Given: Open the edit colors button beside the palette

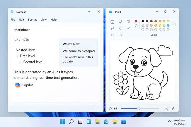Looking at the screenshot, I should [174, 24].
